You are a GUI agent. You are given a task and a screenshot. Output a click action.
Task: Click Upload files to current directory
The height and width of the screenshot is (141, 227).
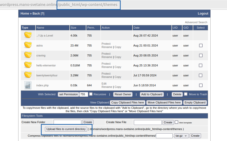point(66,129)
